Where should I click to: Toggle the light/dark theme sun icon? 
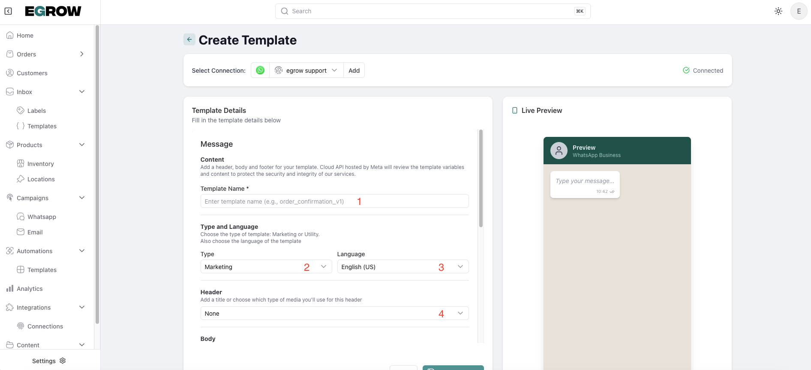pyautogui.click(x=778, y=11)
